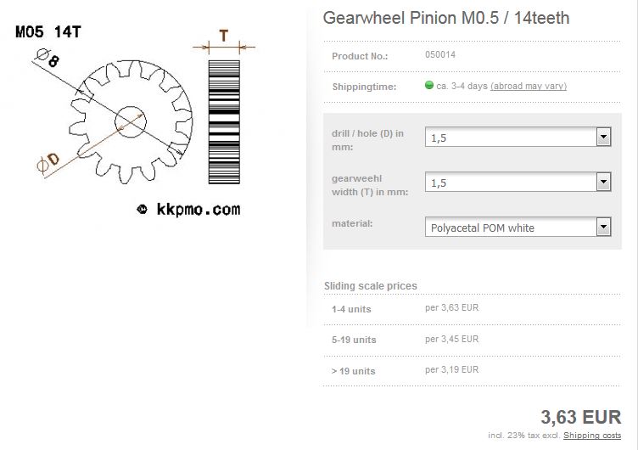This screenshot has height=450, width=638.
Task: Click the gear pinion drawing thumbnail
Action: 130,122
